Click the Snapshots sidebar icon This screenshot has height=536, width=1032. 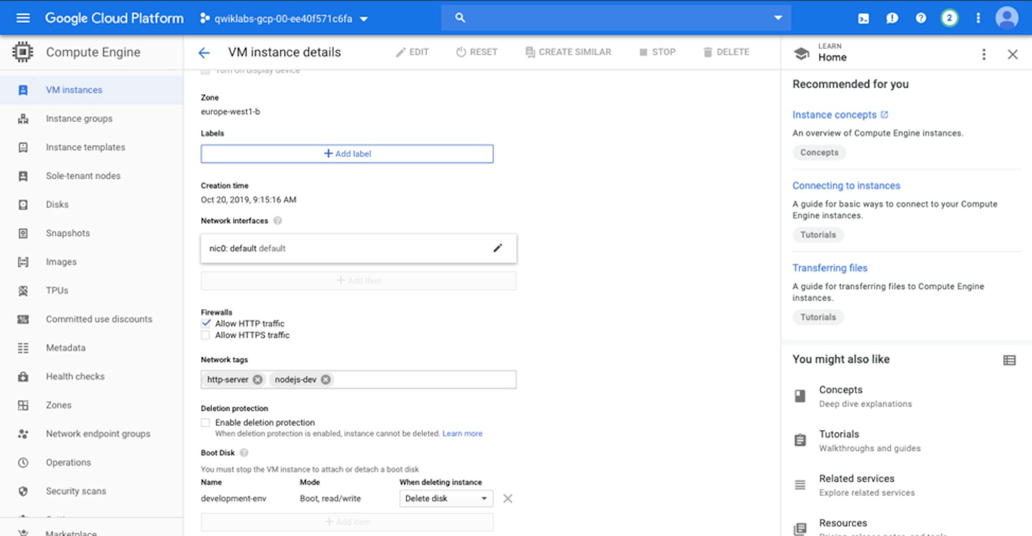23,233
